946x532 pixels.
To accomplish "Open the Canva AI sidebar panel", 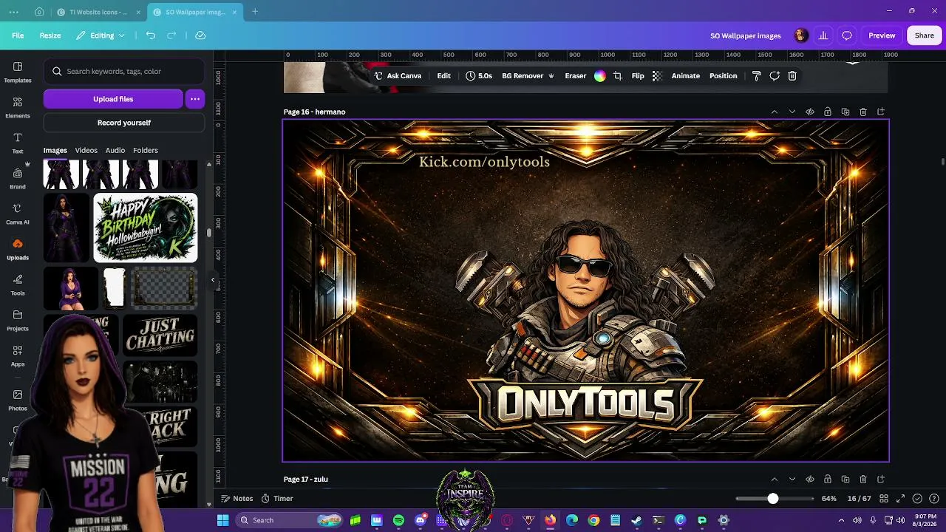I will [18, 214].
